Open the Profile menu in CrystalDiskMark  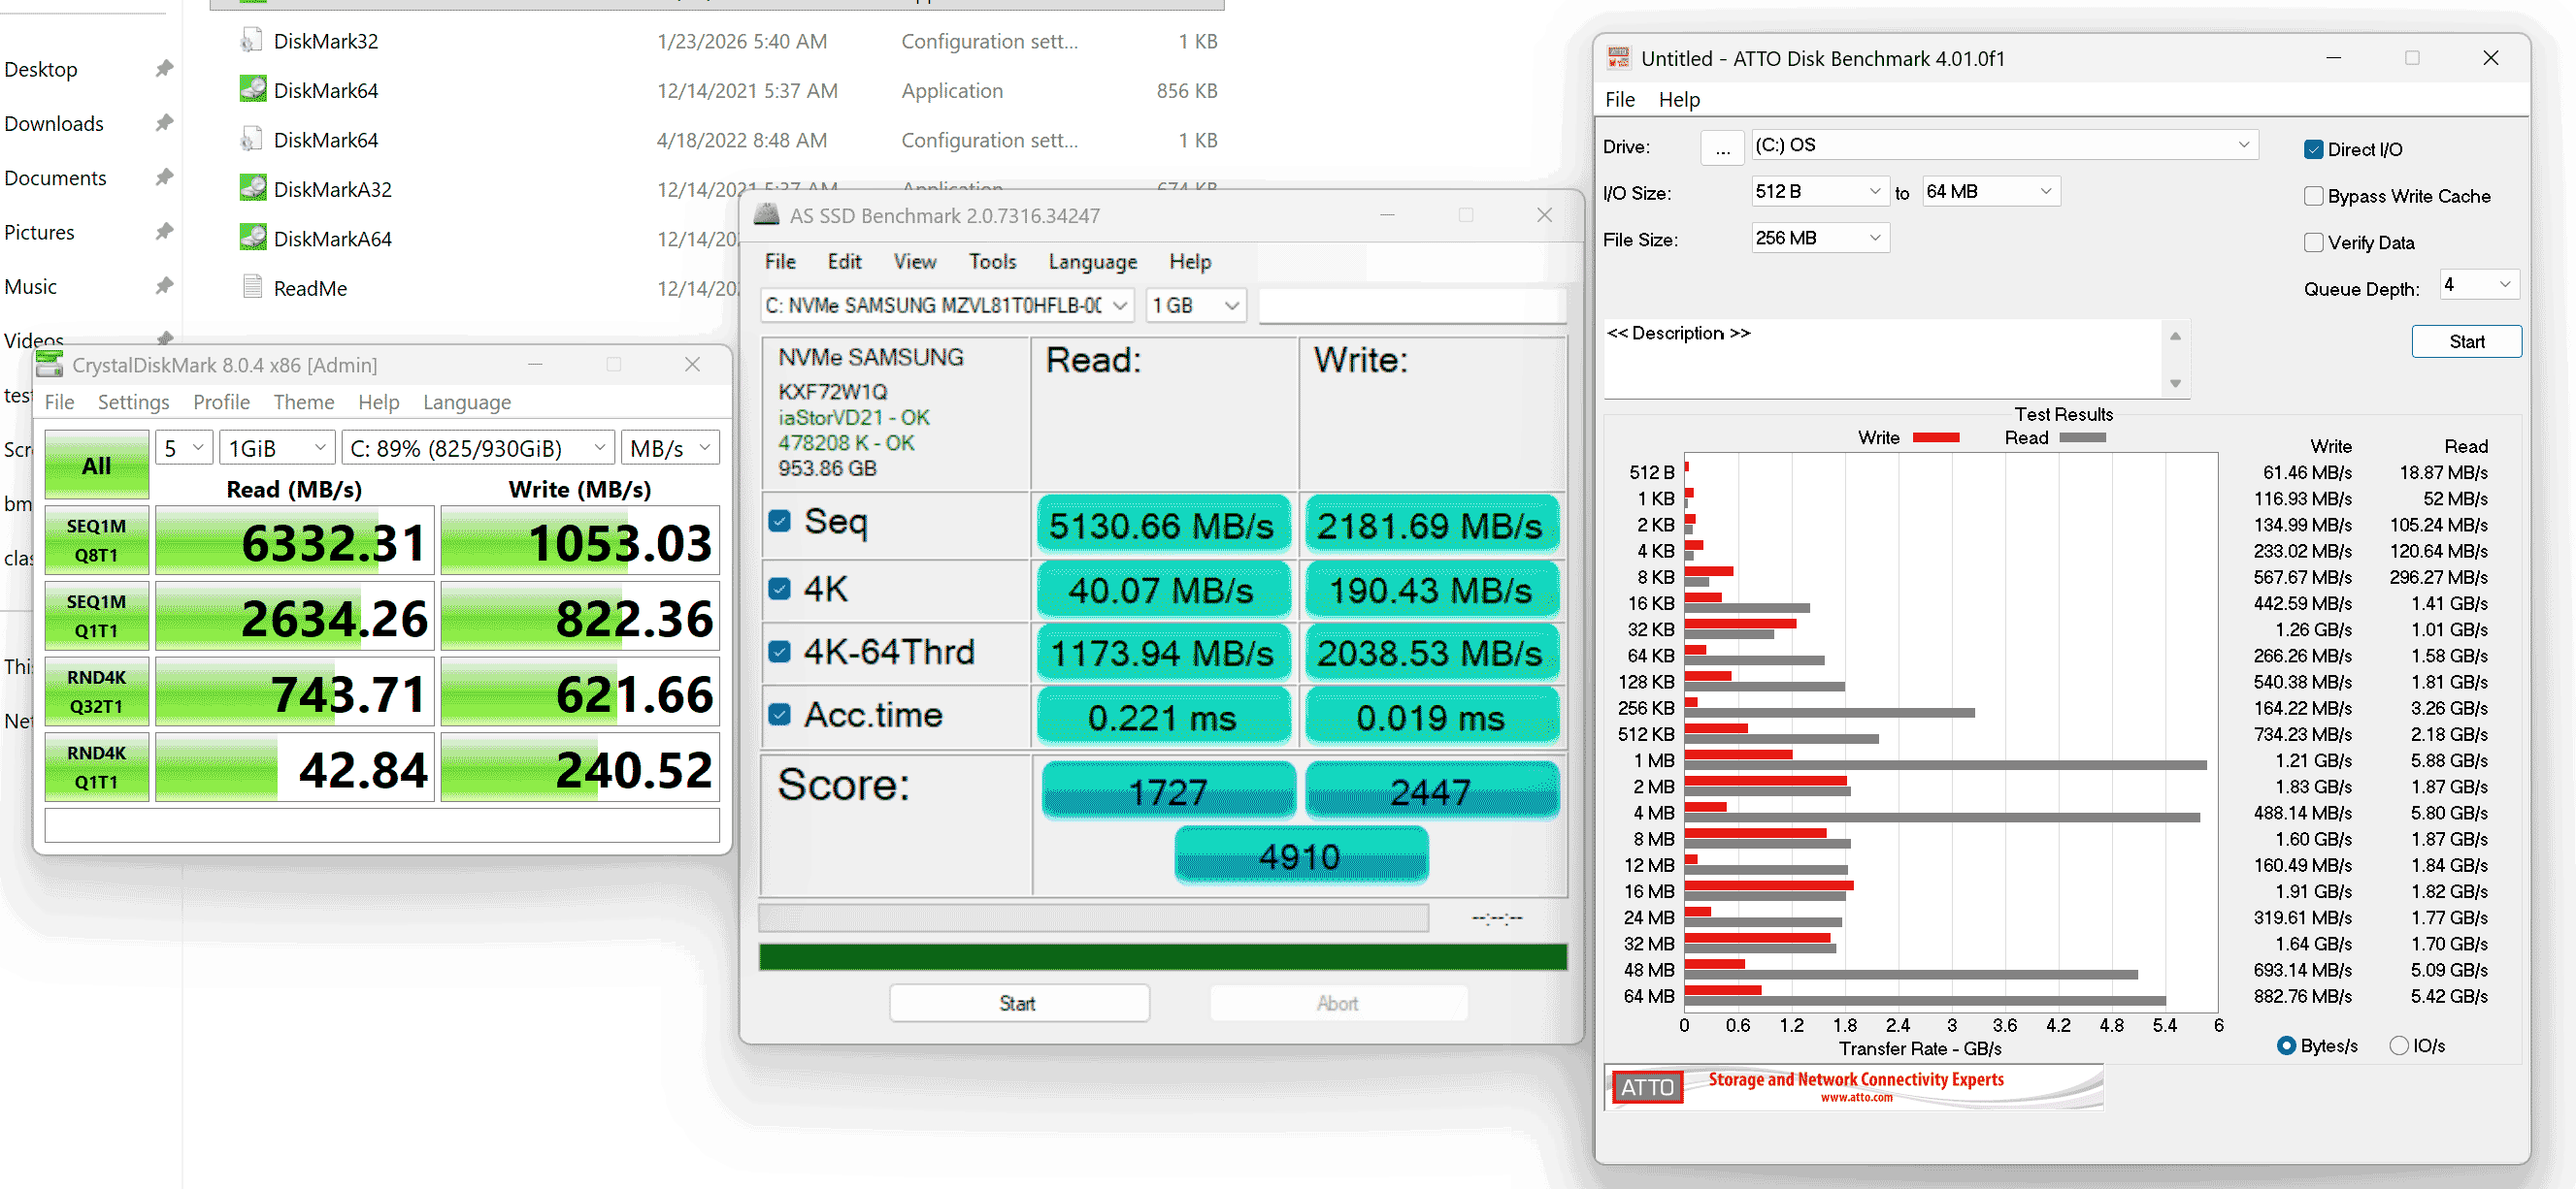[x=221, y=402]
